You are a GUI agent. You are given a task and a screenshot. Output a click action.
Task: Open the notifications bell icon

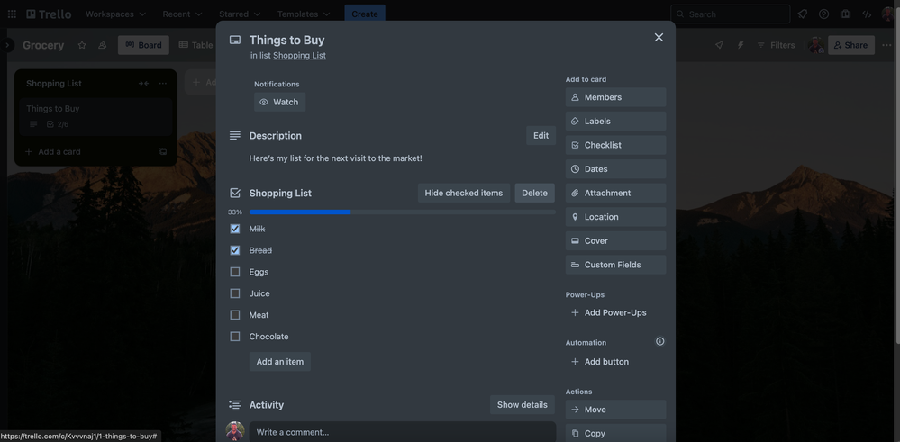803,14
